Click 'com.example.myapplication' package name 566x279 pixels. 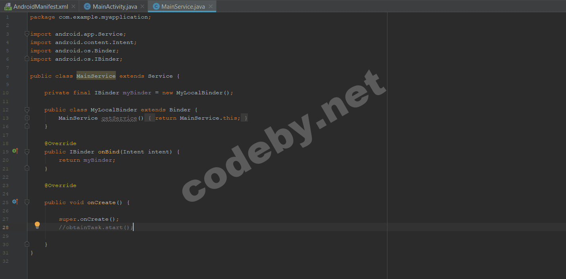103,17
